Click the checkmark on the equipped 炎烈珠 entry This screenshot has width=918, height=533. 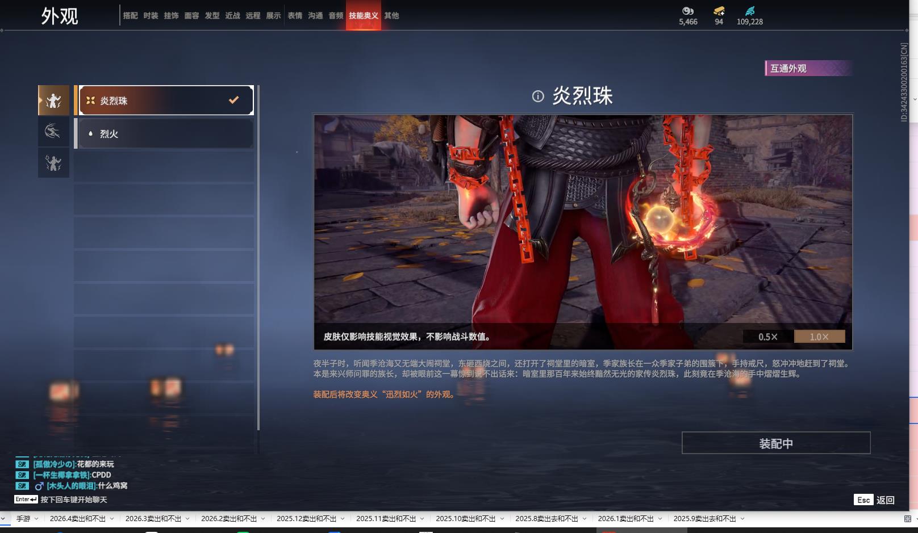point(232,100)
